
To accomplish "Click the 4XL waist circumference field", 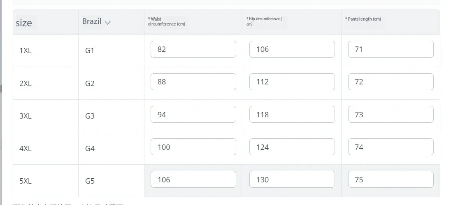I will tap(193, 147).
